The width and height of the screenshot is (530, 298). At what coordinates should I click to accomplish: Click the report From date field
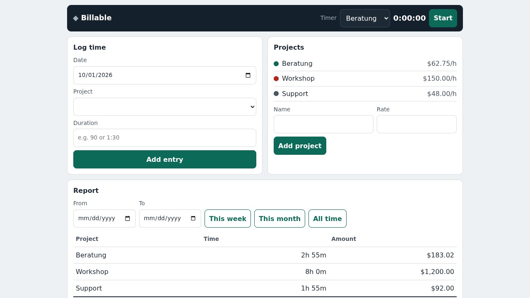pos(104,219)
